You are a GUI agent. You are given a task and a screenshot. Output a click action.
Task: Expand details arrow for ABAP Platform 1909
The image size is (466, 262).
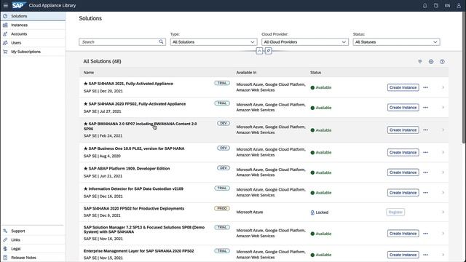click(443, 172)
